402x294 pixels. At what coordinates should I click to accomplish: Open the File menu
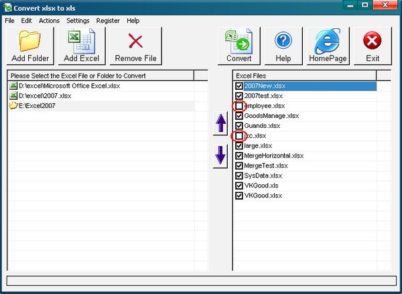point(9,21)
